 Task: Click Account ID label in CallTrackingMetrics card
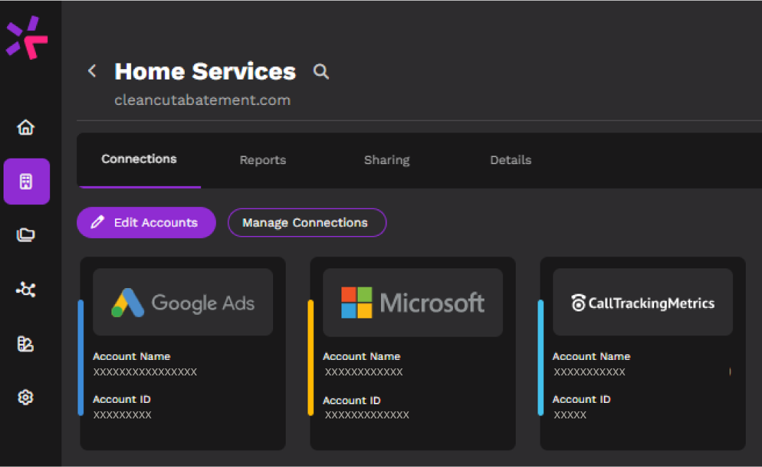point(581,399)
